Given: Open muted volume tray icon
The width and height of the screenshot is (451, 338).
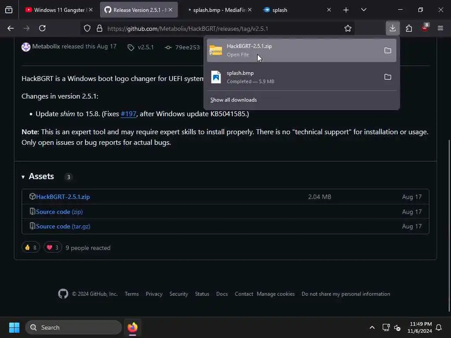Looking at the screenshot, I should click(x=398, y=327).
